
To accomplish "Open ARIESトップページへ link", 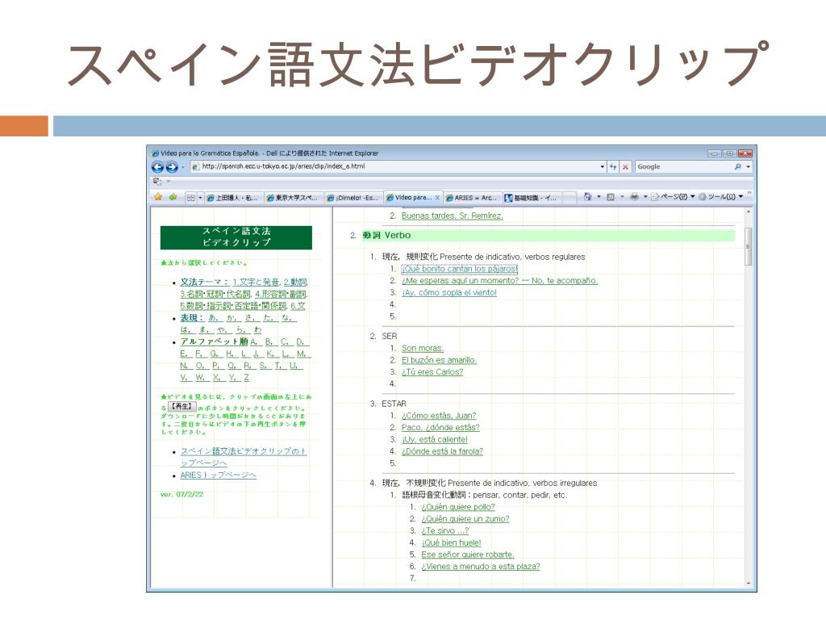I will coord(218,475).
